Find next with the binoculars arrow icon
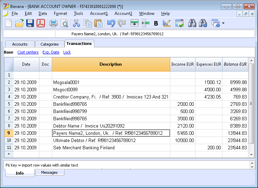 [203, 23]
